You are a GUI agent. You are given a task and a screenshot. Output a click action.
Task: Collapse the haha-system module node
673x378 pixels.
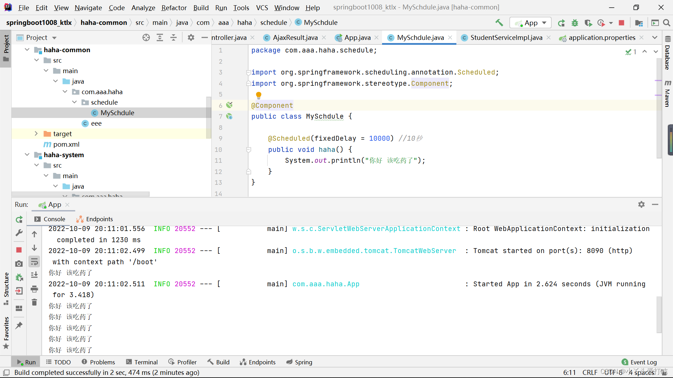point(27,155)
